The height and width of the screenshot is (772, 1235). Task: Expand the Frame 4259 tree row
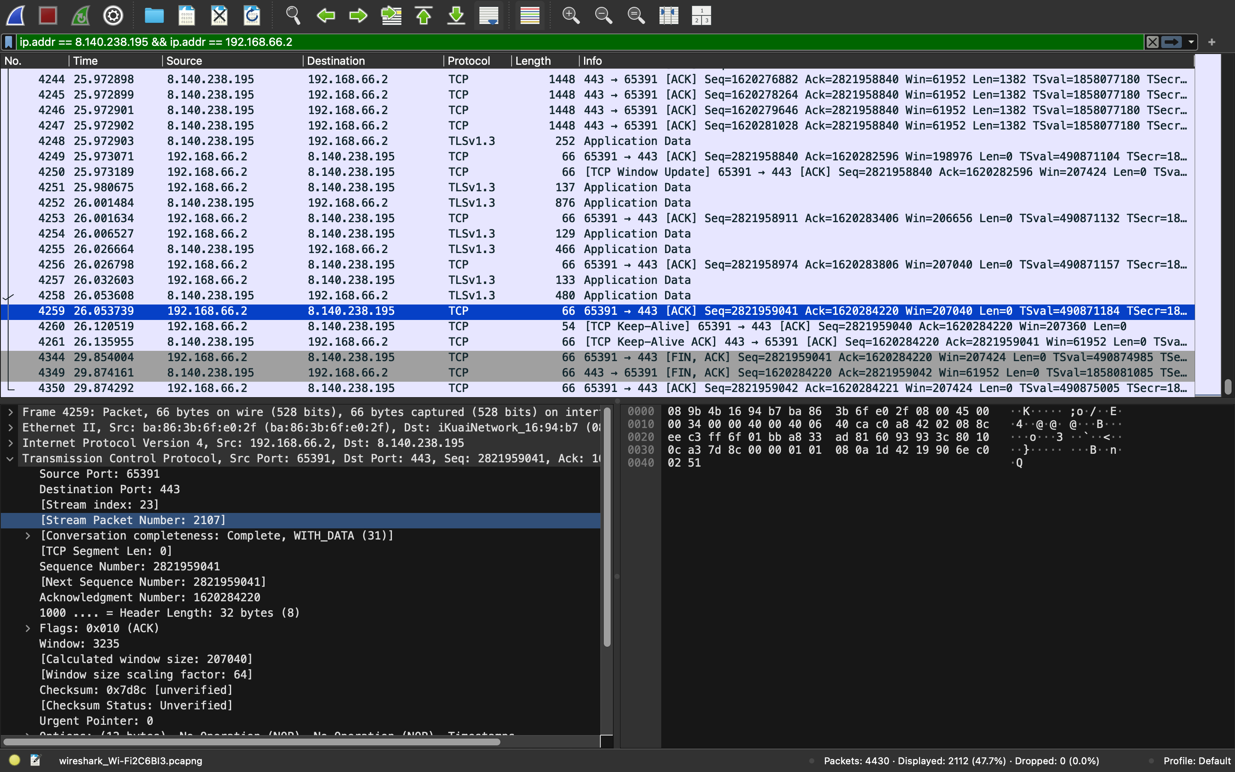(x=10, y=412)
